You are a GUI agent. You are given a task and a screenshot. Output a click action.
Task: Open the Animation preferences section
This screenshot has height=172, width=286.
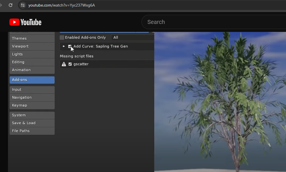click(x=32, y=70)
